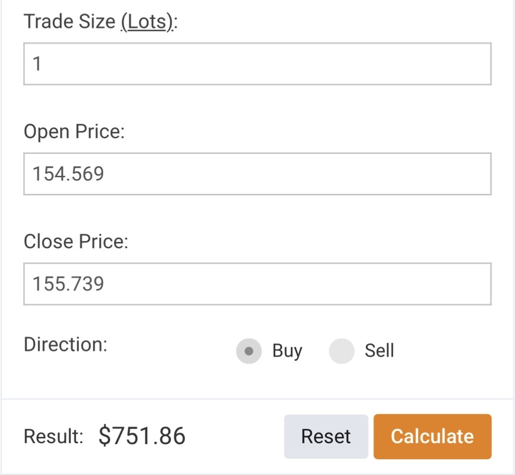This screenshot has width=515, height=475.
Task: Place cursor on the 154.569 value
Action: tap(68, 174)
